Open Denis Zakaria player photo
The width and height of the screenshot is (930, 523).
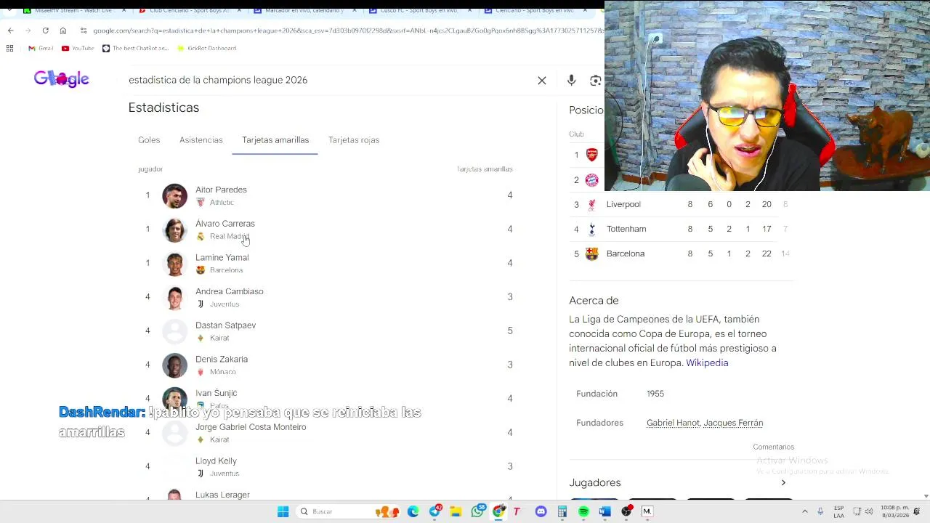pyautogui.click(x=174, y=365)
